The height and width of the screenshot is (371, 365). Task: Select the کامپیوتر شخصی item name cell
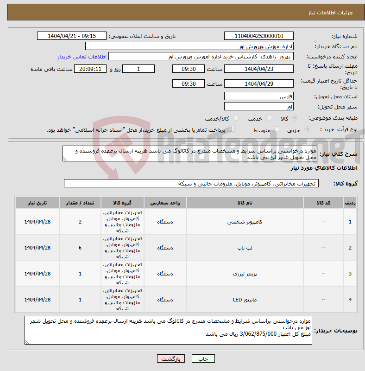245,222
